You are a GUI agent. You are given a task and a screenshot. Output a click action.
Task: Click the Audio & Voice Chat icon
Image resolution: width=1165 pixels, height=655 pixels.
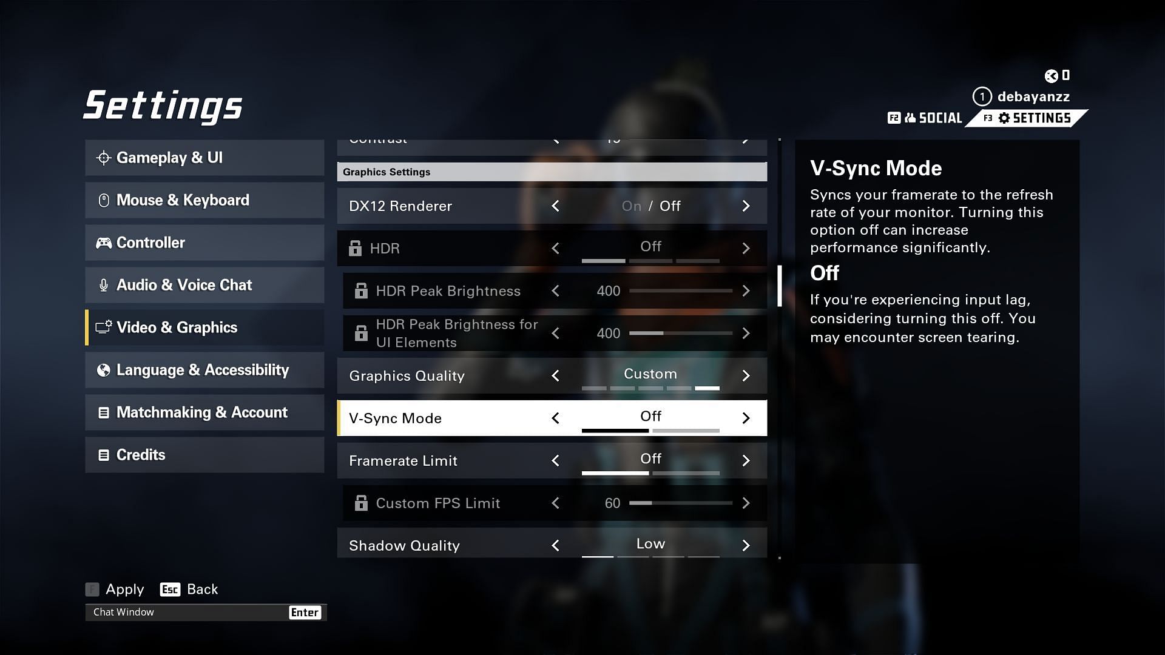103,284
